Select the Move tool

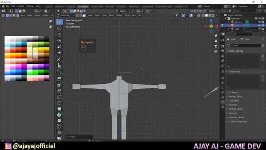59,35
